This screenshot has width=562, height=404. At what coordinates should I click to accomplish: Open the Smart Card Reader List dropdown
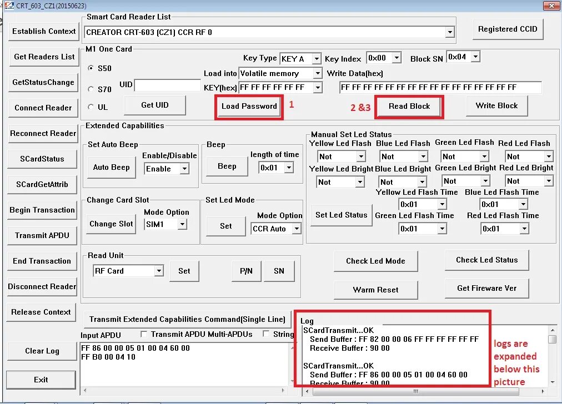[450, 32]
